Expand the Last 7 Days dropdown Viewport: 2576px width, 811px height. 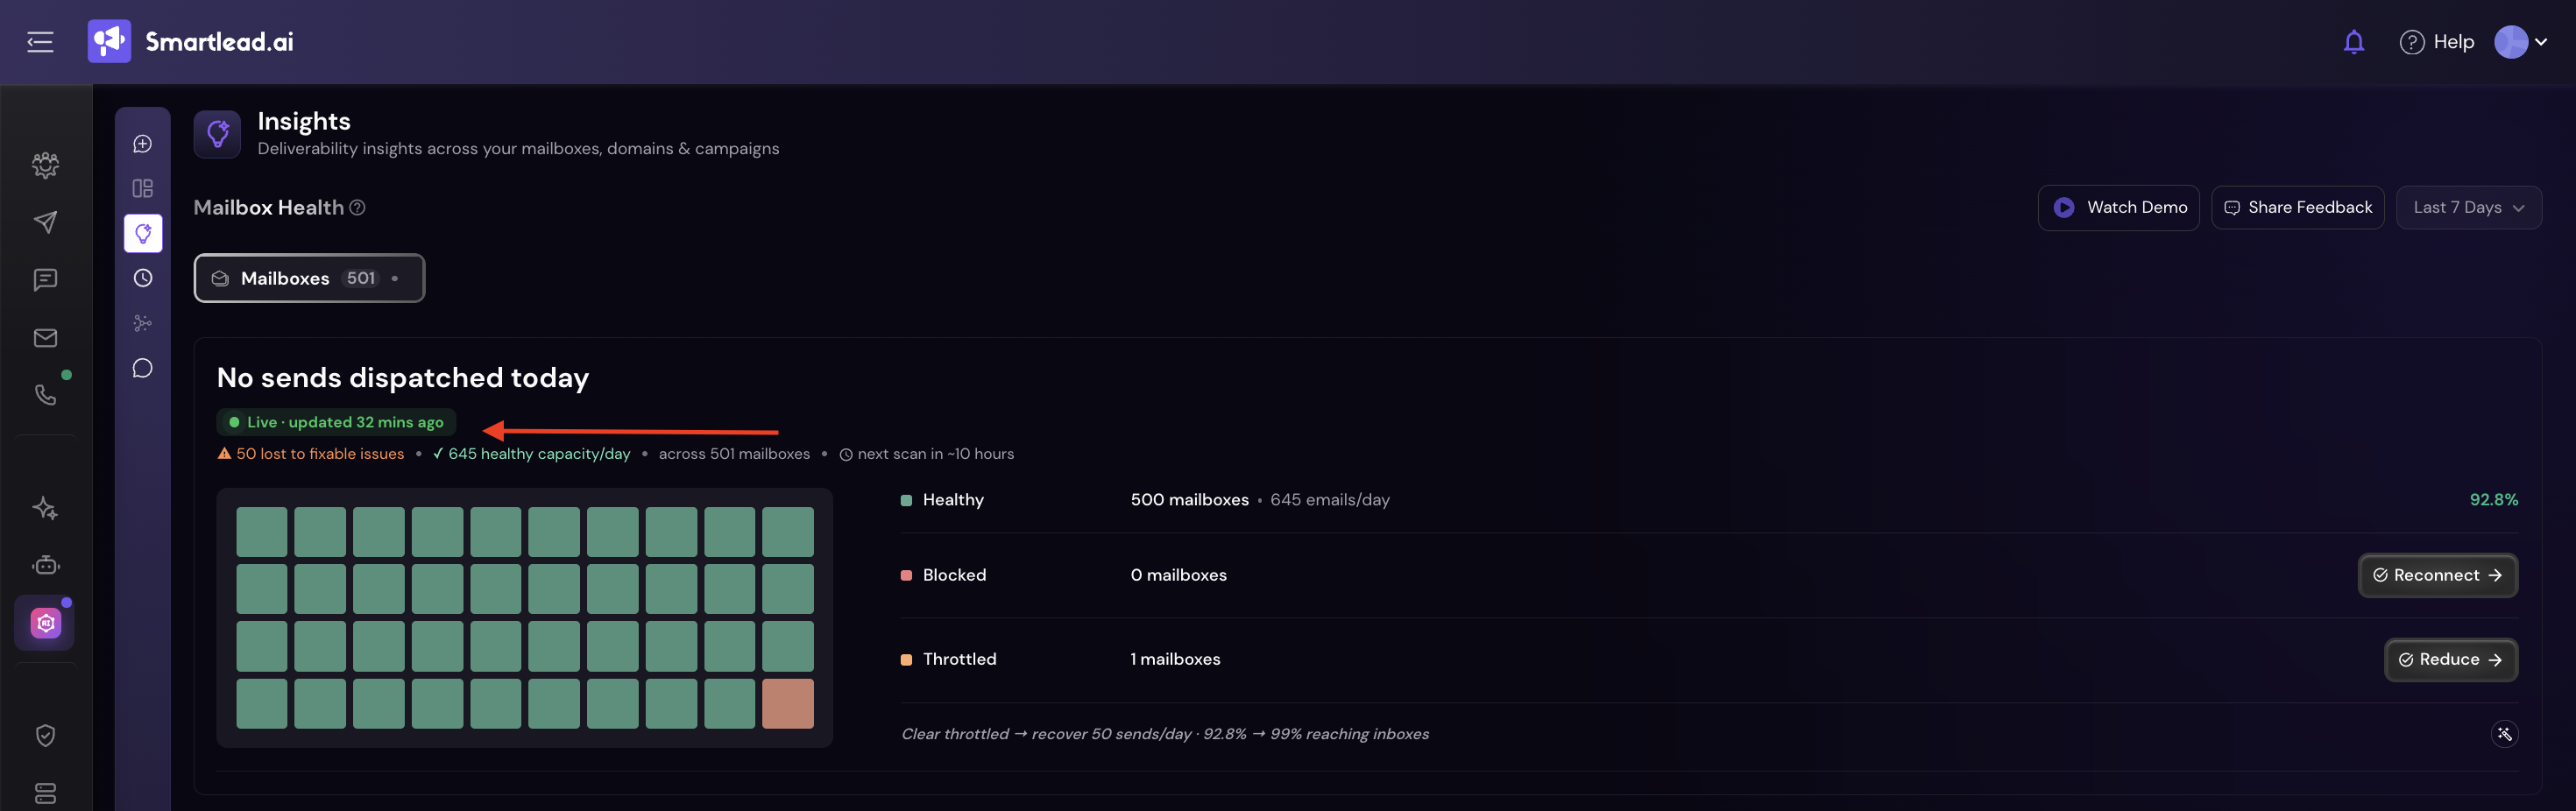point(2468,208)
